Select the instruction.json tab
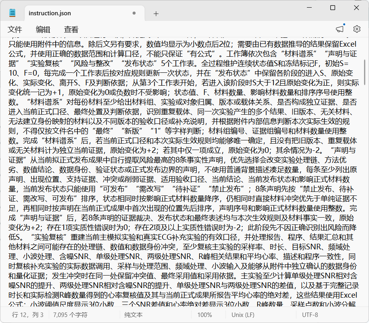369x323 pixels. (85, 13)
